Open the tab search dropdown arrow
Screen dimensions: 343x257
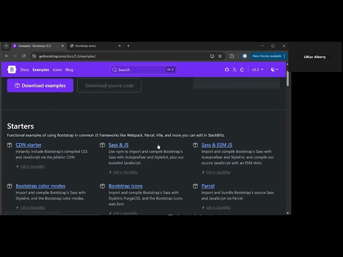point(6,46)
